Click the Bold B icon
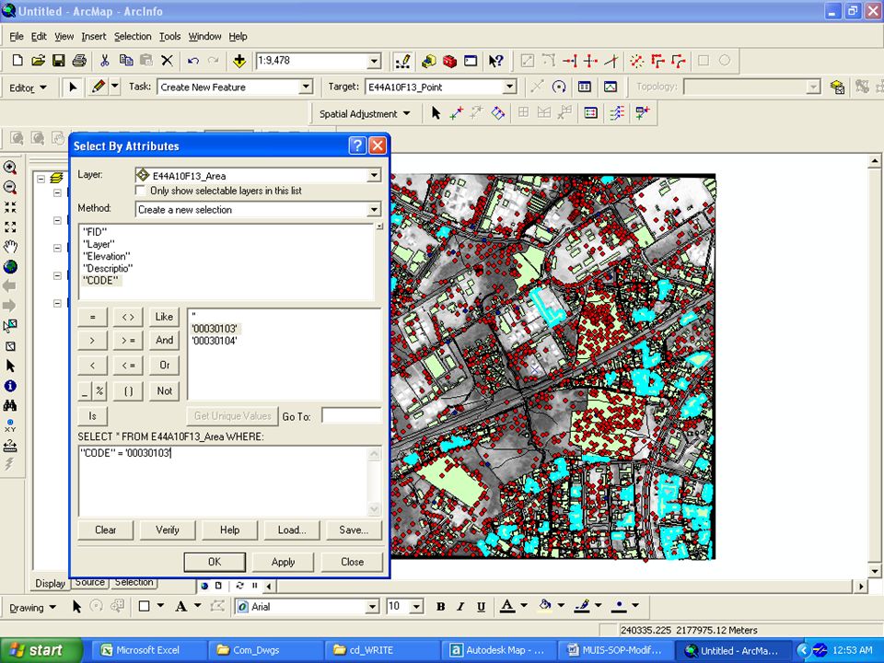Image resolution: width=884 pixels, height=663 pixels. (441, 607)
